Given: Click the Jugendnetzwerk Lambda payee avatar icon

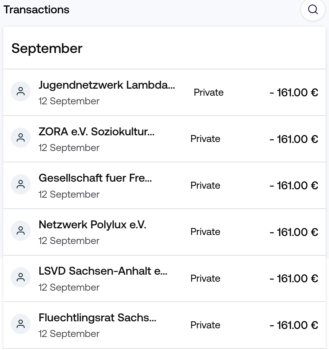Looking at the screenshot, I should click(21, 91).
